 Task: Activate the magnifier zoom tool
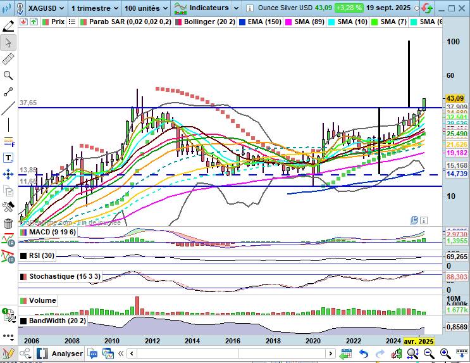point(8,75)
